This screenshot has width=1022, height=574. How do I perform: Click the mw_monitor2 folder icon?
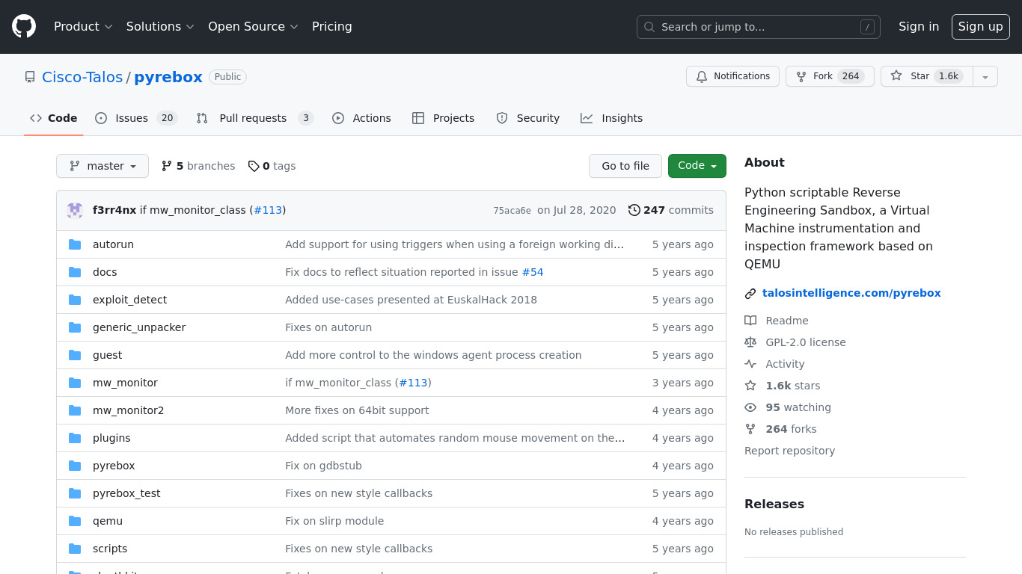[x=75, y=410]
